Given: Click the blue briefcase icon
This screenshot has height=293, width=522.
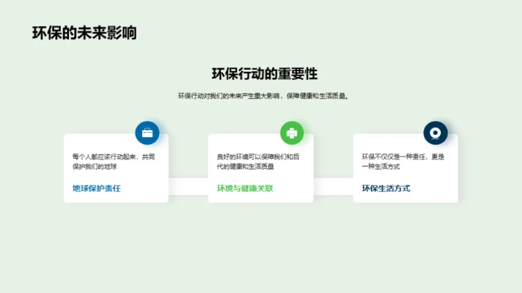Looking at the screenshot, I should pyautogui.click(x=147, y=133).
